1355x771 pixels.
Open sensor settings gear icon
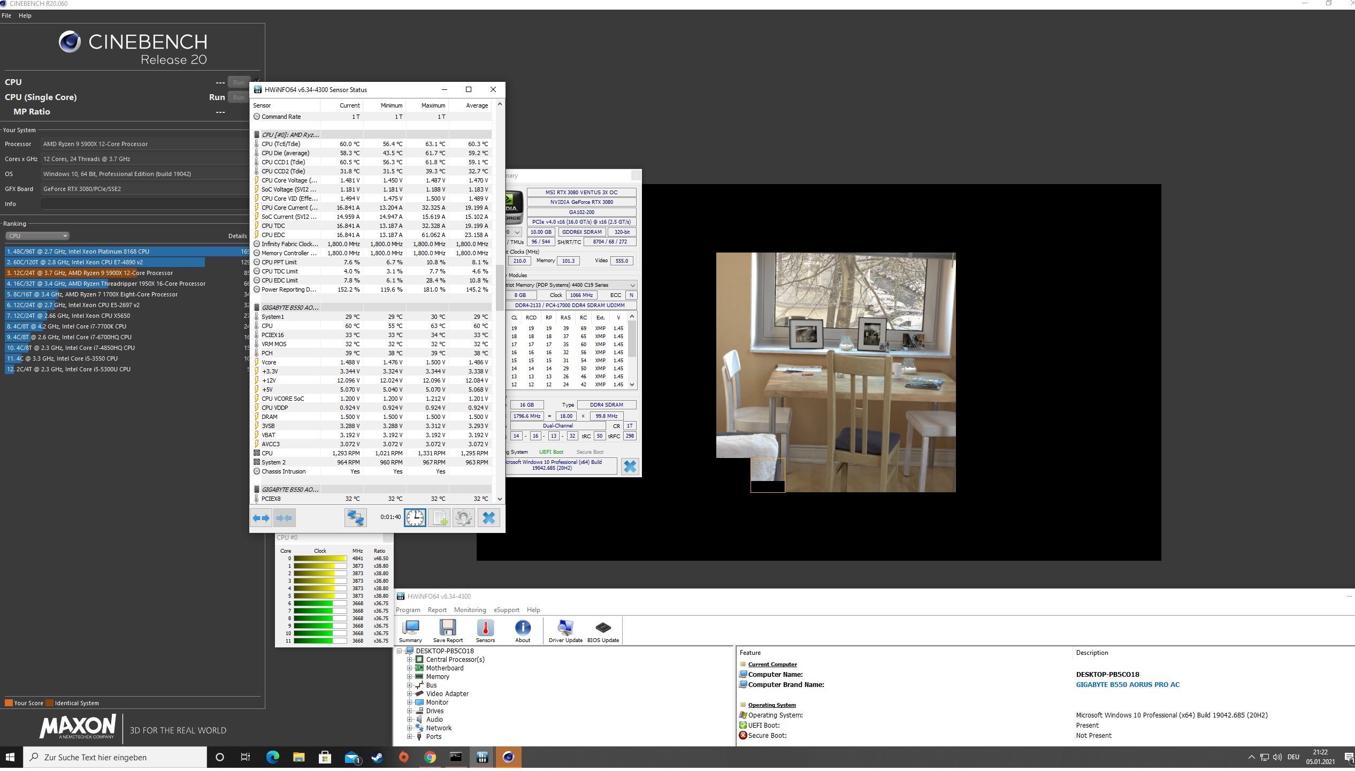(463, 518)
